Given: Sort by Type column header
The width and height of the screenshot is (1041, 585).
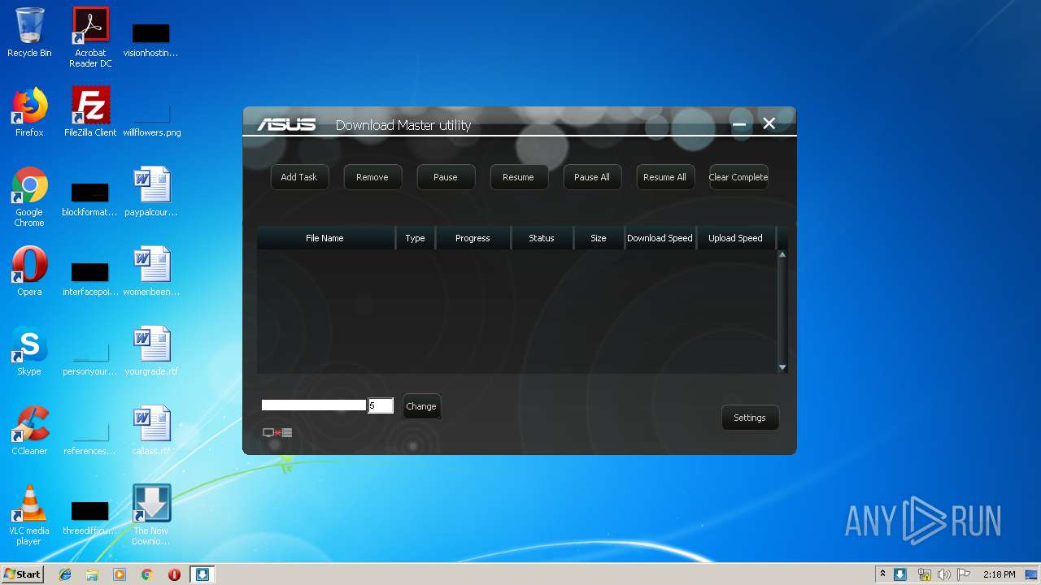Looking at the screenshot, I should pos(416,238).
